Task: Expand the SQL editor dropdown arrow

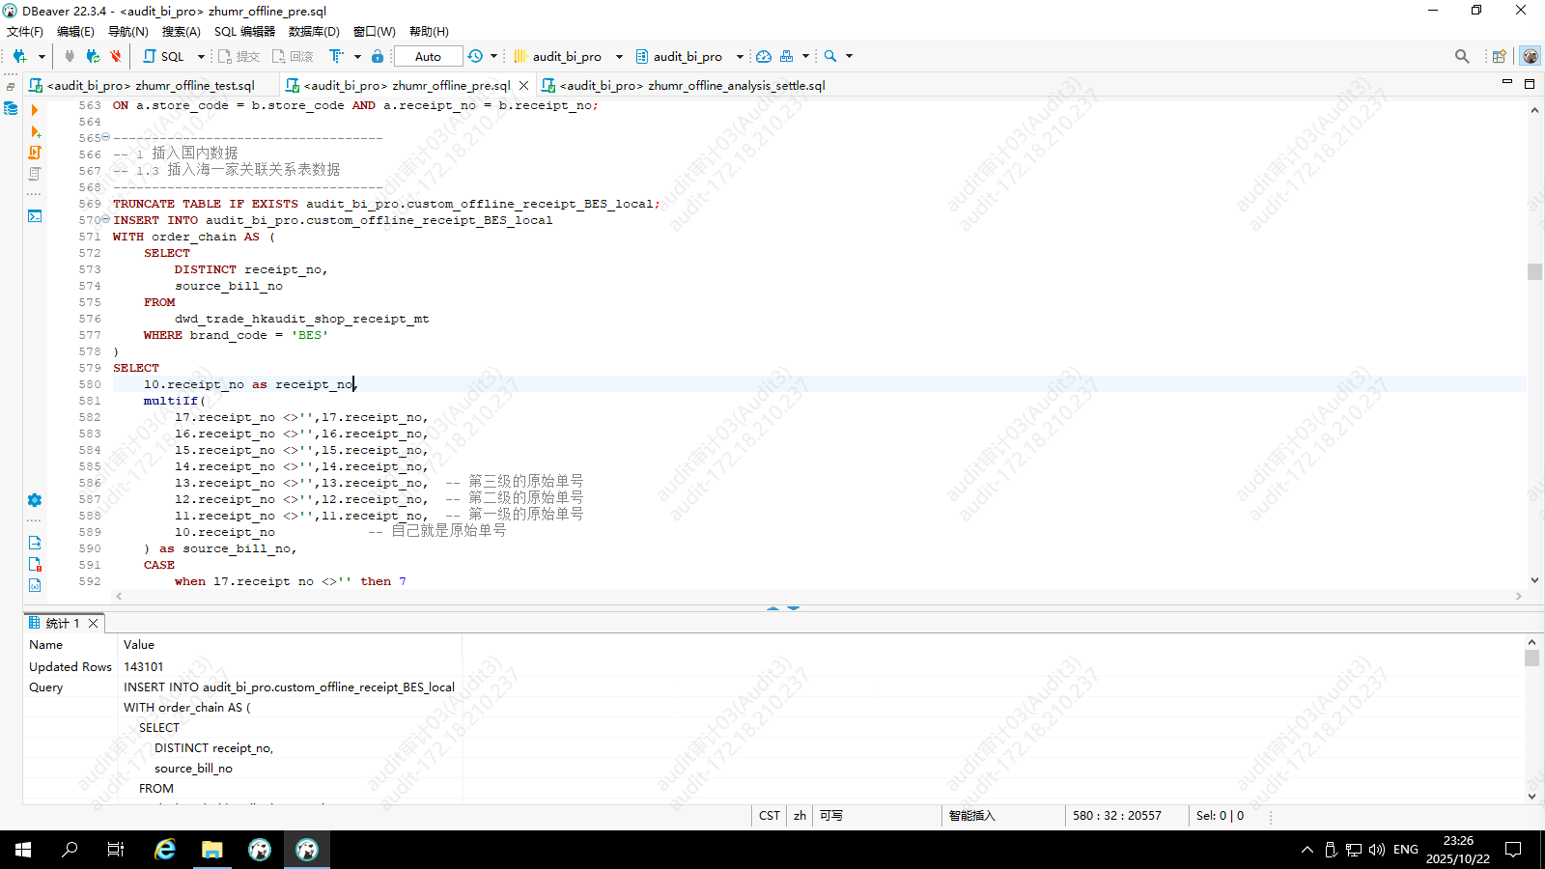Action: [201, 56]
